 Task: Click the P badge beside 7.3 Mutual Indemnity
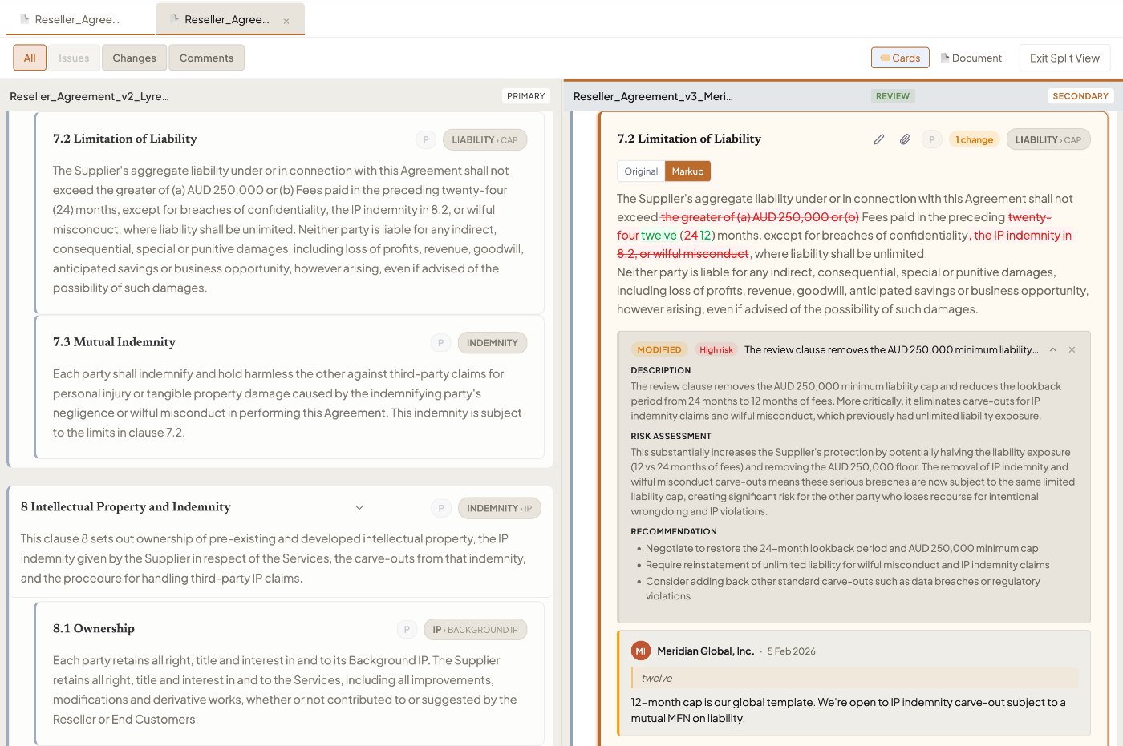440,343
